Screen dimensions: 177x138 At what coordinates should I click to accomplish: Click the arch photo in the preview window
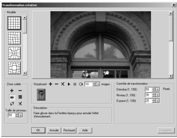click(x=101, y=45)
